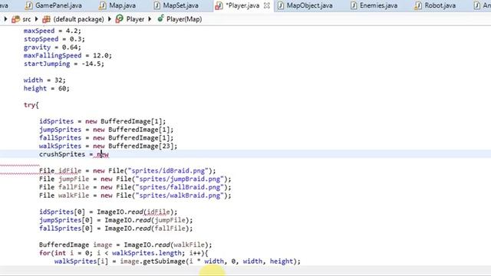Viewport: 491px width, 276px height.
Task: Expand the breadcrumb arrow before src
Action: click(x=5, y=19)
